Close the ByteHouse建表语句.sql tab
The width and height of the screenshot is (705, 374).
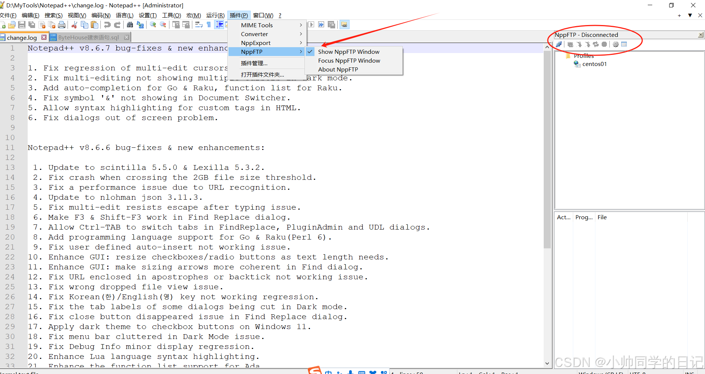(x=127, y=37)
